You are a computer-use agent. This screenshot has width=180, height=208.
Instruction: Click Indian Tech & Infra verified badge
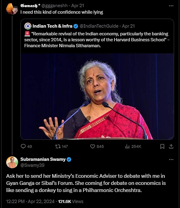76,26
